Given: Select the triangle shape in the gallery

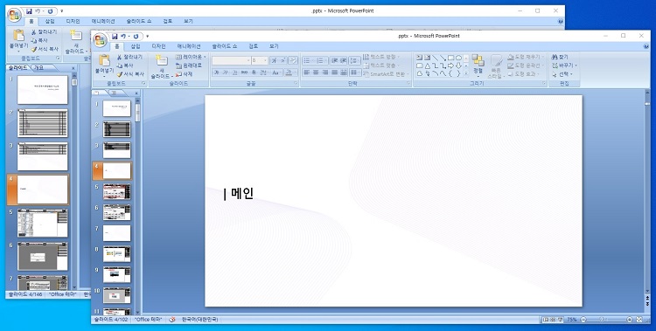Looking at the screenshot, I should 427,66.
